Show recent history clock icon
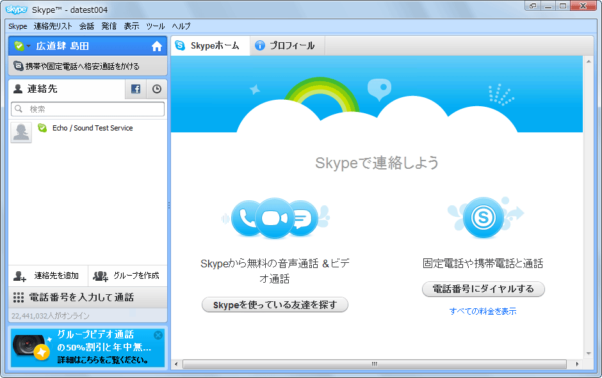 tap(157, 89)
